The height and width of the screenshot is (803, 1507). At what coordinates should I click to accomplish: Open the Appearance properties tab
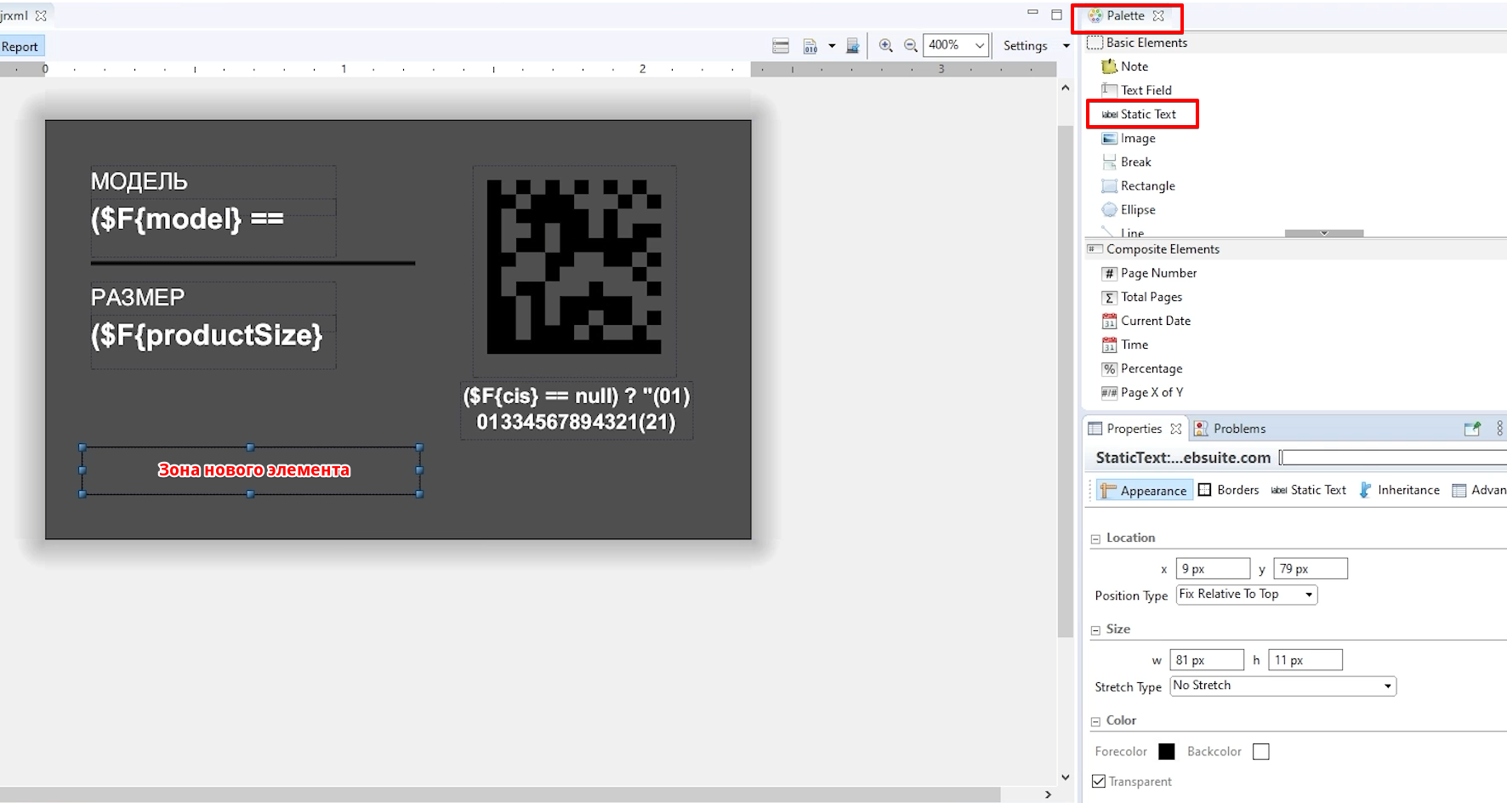(x=1144, y=490)
